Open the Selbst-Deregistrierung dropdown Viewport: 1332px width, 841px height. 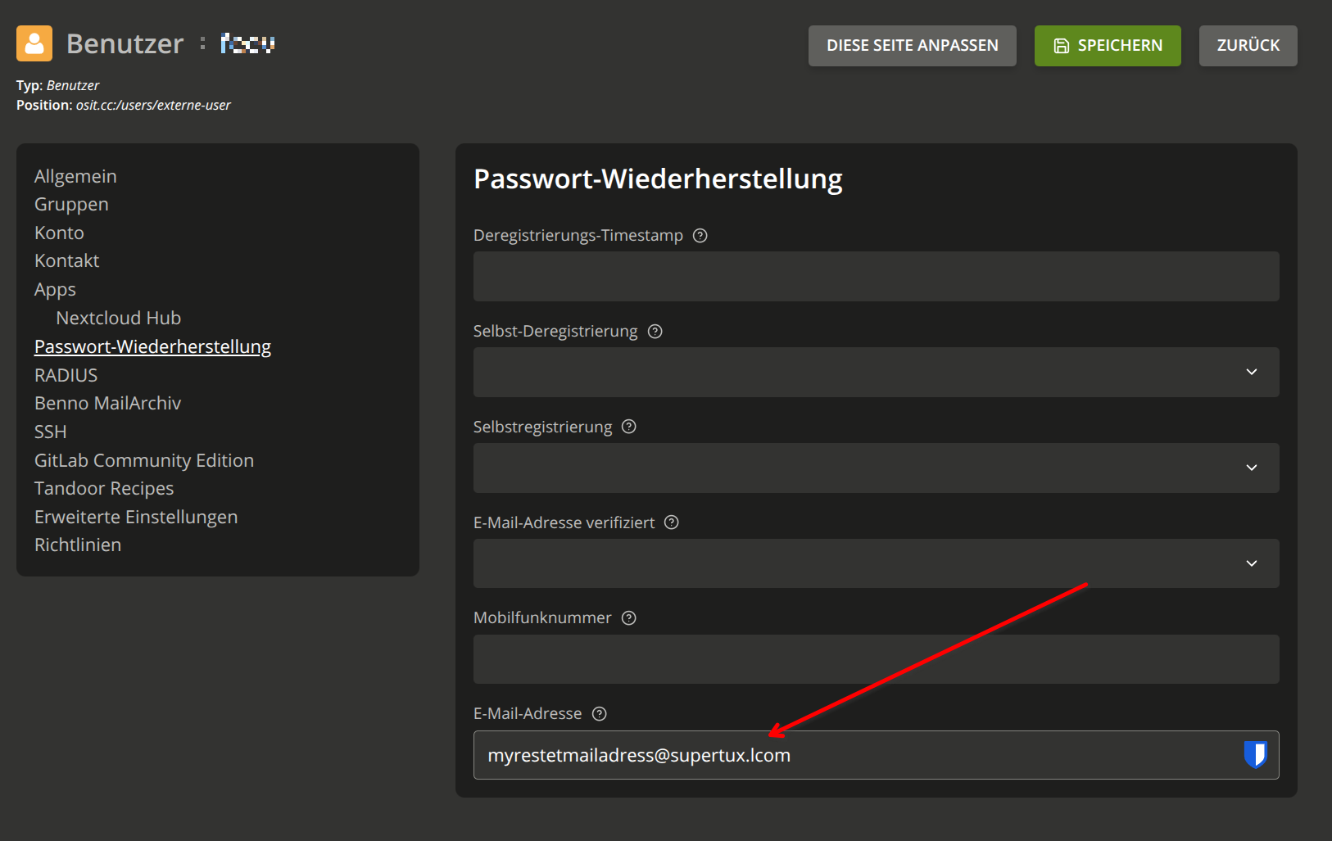877,372
